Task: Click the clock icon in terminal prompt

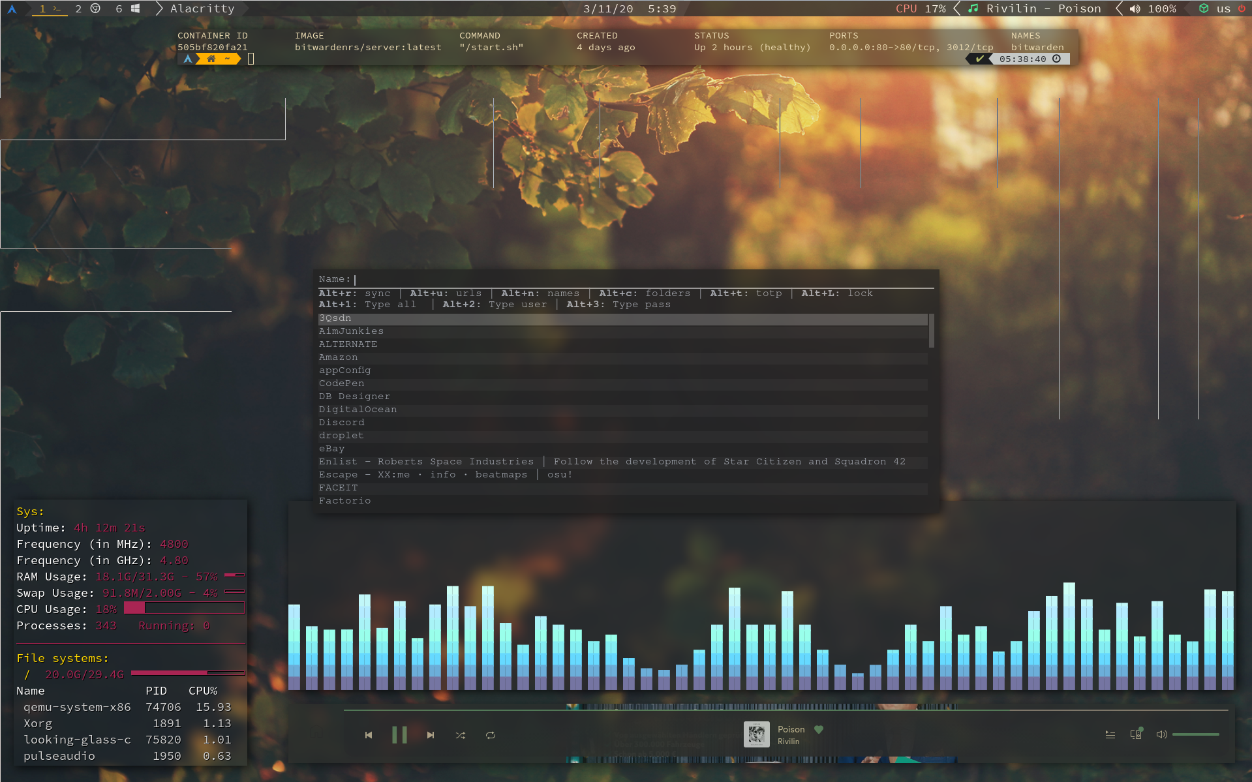Action: pos(1056,59)
